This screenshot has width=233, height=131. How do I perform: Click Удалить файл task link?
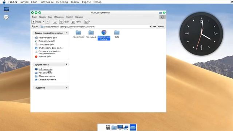[x=45, y=56]
